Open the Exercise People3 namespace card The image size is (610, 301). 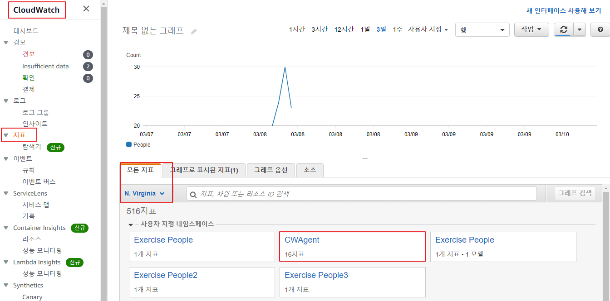click(353, 282)
